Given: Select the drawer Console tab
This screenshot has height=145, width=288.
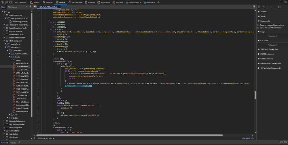Looking at the screenshot, I should pyautogui.click(x=5, y=143).
